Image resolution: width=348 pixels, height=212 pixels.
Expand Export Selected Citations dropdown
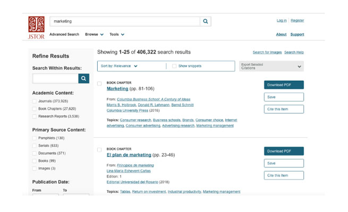[271, 66]
